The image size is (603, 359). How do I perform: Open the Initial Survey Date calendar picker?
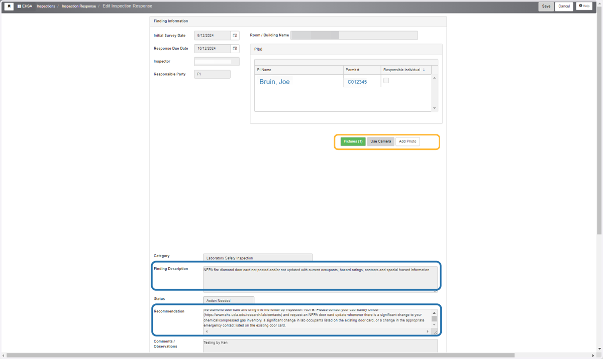pyautogui.click(x=235, y=36)
